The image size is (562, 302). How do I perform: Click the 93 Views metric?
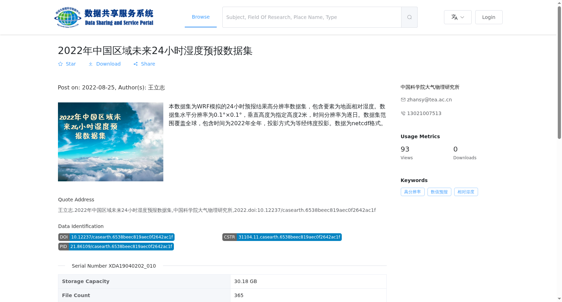[406, 153]
